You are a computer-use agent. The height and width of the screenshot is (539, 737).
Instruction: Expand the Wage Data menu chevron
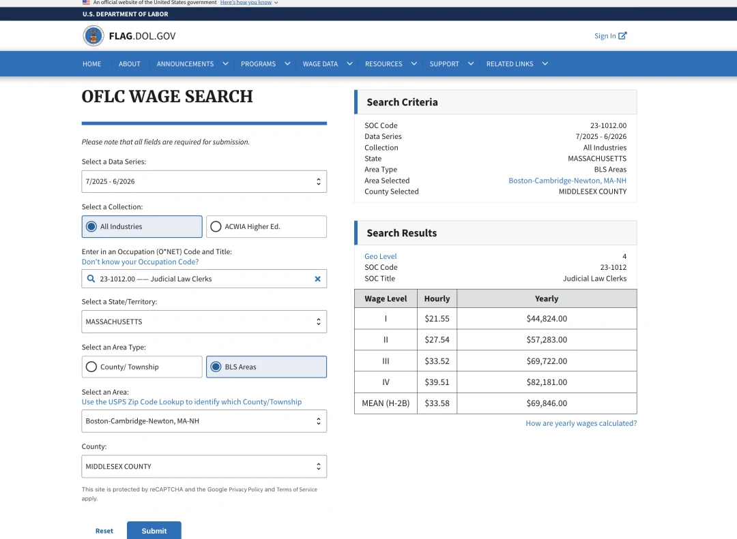click(x=349, y=63)
